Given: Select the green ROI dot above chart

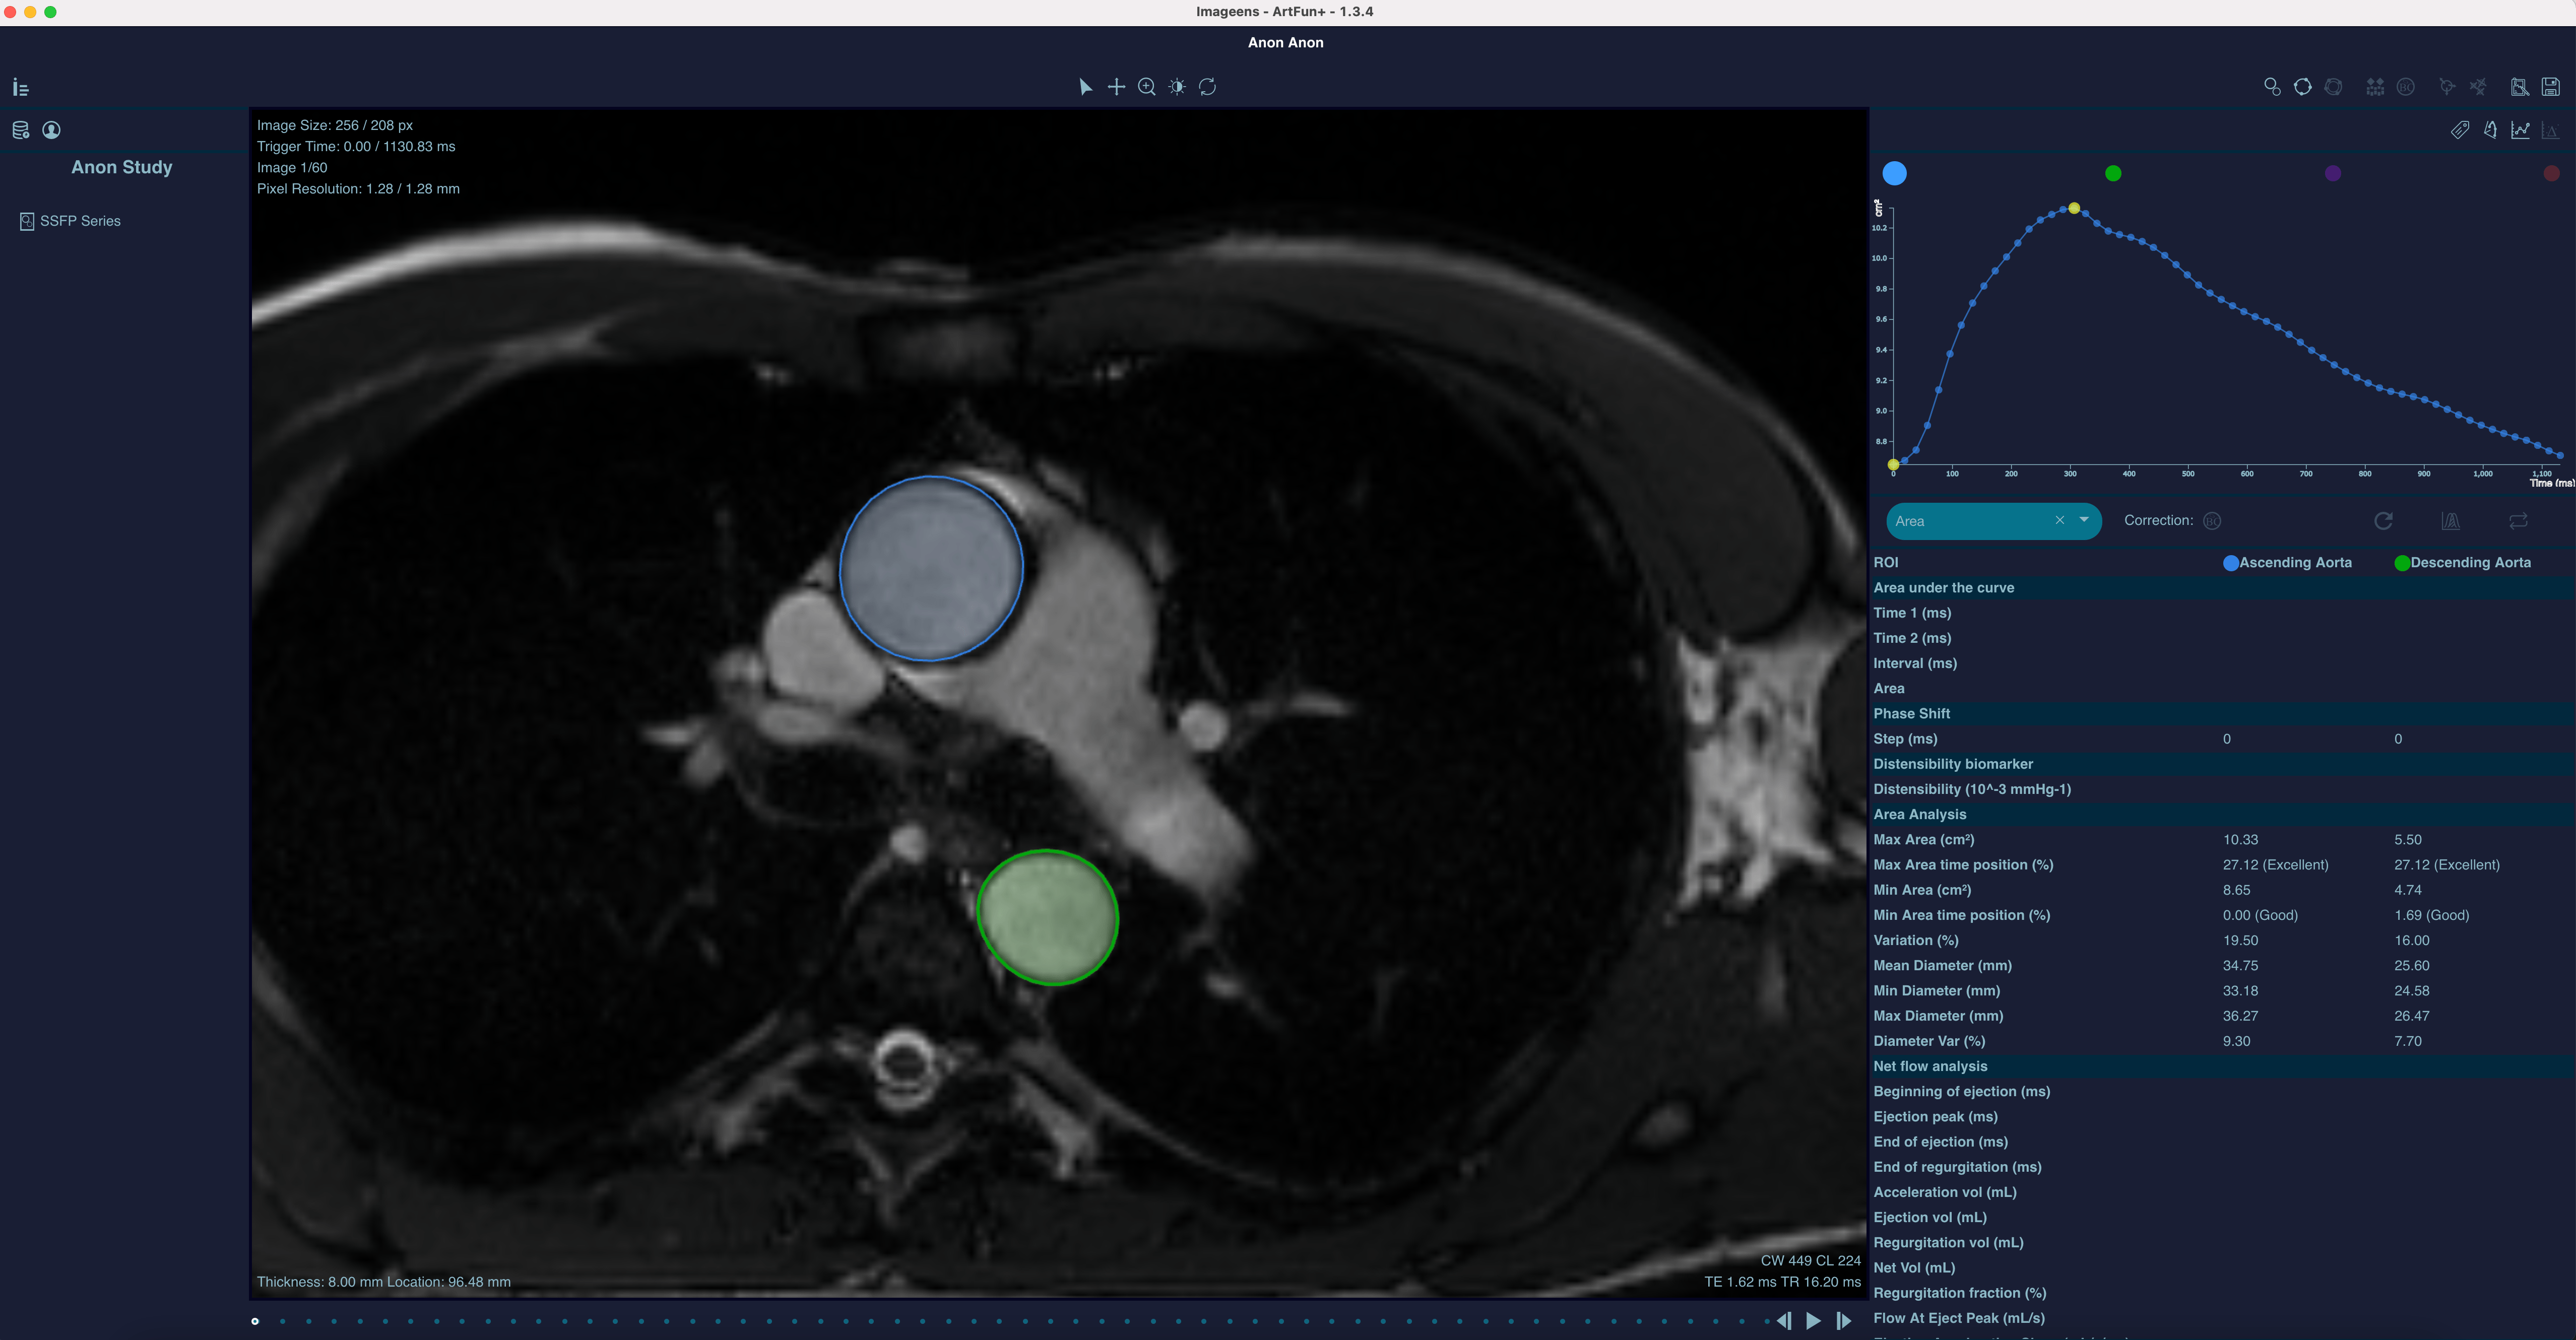Looking at the screenshot, I should [x=2113, y=174].
